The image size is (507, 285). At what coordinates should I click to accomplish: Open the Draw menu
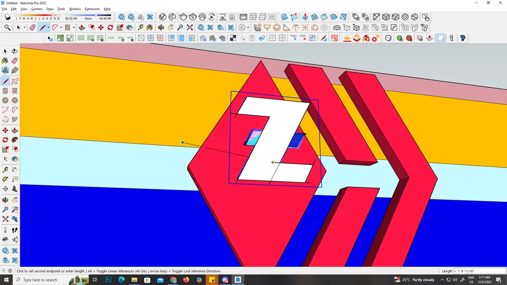[50, 9]
